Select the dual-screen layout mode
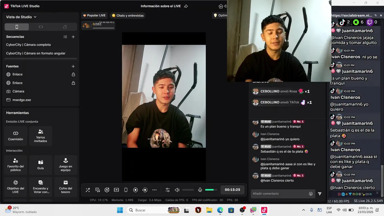The image size is (384, 216). (65, 27)
